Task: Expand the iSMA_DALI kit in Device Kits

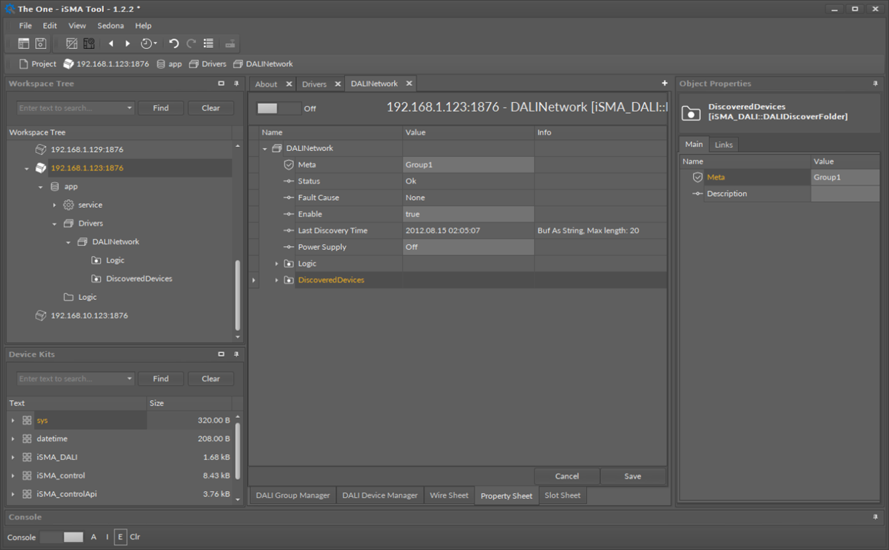Action: [x=13, y=457]
